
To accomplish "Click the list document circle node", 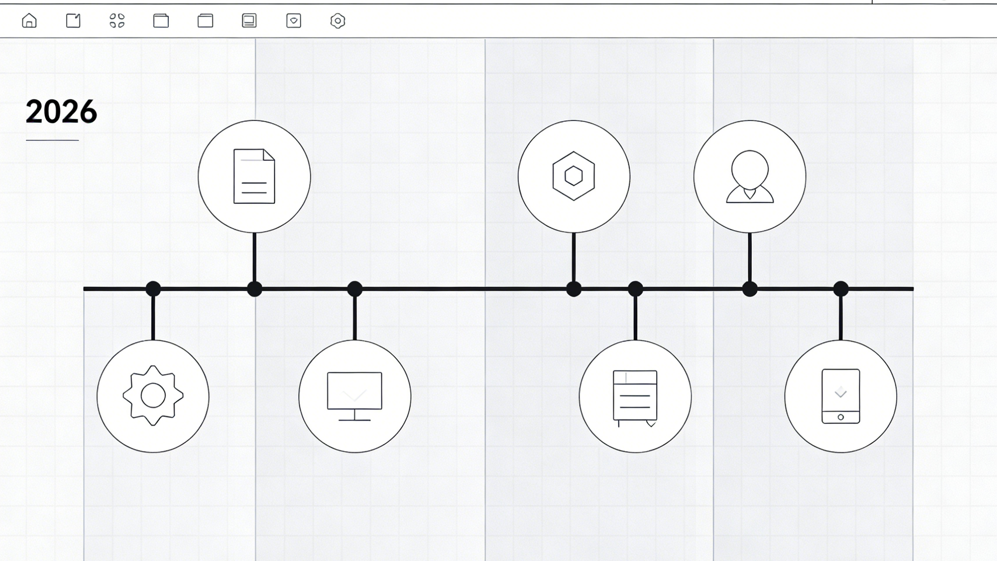I will coord(635,396).
